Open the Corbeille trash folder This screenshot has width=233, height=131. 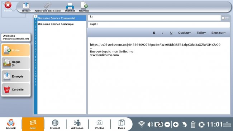tap(16, 89)
